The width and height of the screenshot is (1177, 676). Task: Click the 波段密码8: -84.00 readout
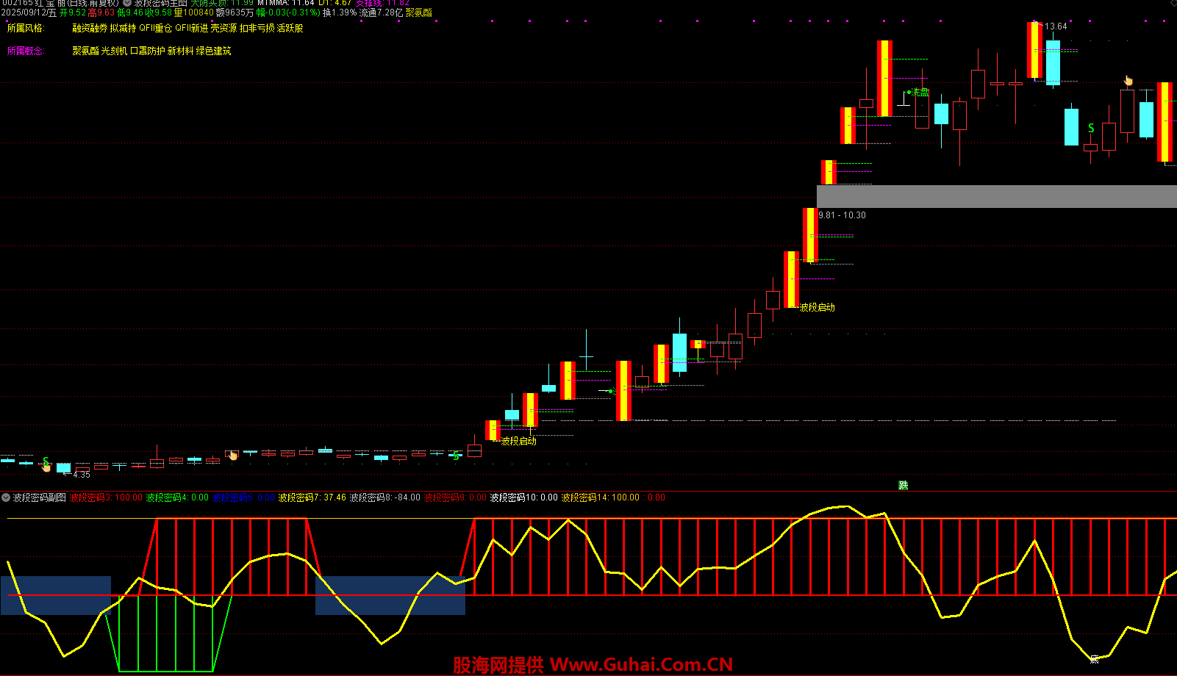[385, 497]
